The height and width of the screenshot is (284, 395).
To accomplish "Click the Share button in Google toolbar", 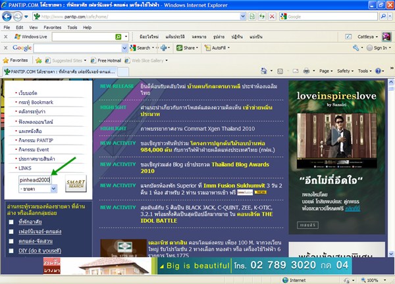I will pos(187,48).
